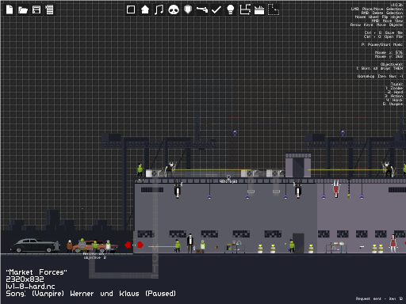Select the rooftop stairwell hut
Image resolution: width=406 pixels, height=304 pixels.
tap(298, 165)
